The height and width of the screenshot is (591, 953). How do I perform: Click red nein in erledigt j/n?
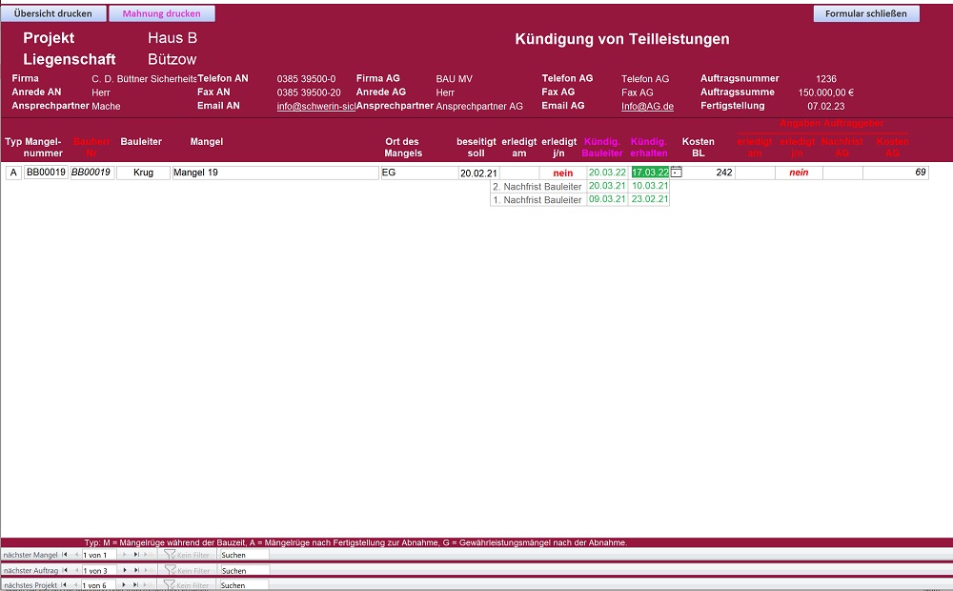[563, 173]
